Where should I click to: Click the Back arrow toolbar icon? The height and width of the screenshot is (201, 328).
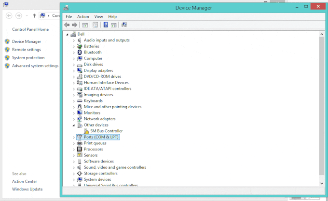pyautogui.click(x=67, y=25)
